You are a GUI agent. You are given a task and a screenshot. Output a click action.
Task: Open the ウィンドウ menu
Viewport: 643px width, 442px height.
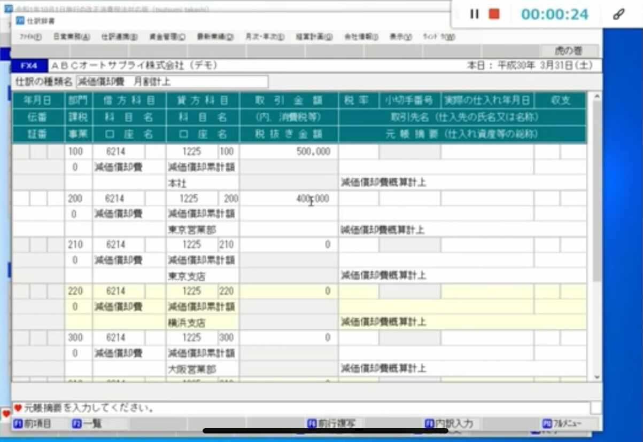click(x=439, y=37)
